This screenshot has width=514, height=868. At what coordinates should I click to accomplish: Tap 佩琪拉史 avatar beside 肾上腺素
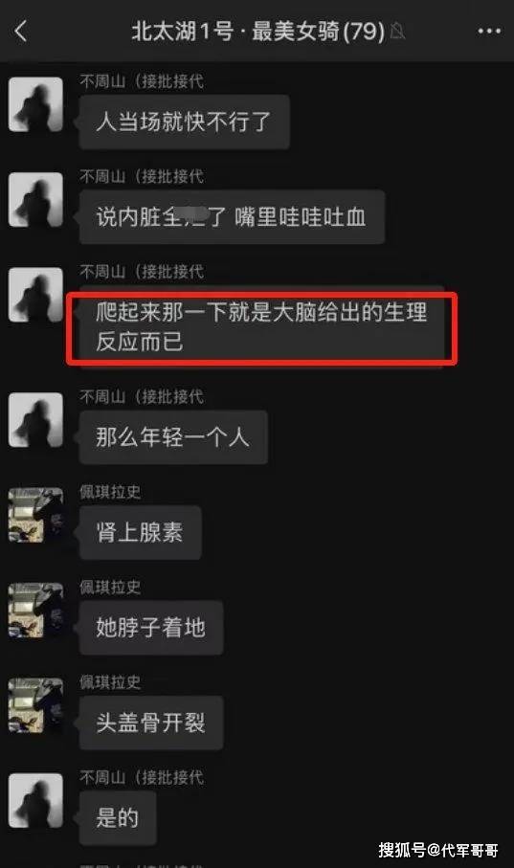coord(36,516)
